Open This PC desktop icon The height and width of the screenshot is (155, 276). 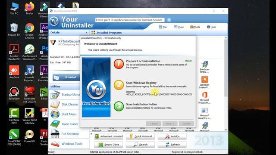click(x=14, y=8)
